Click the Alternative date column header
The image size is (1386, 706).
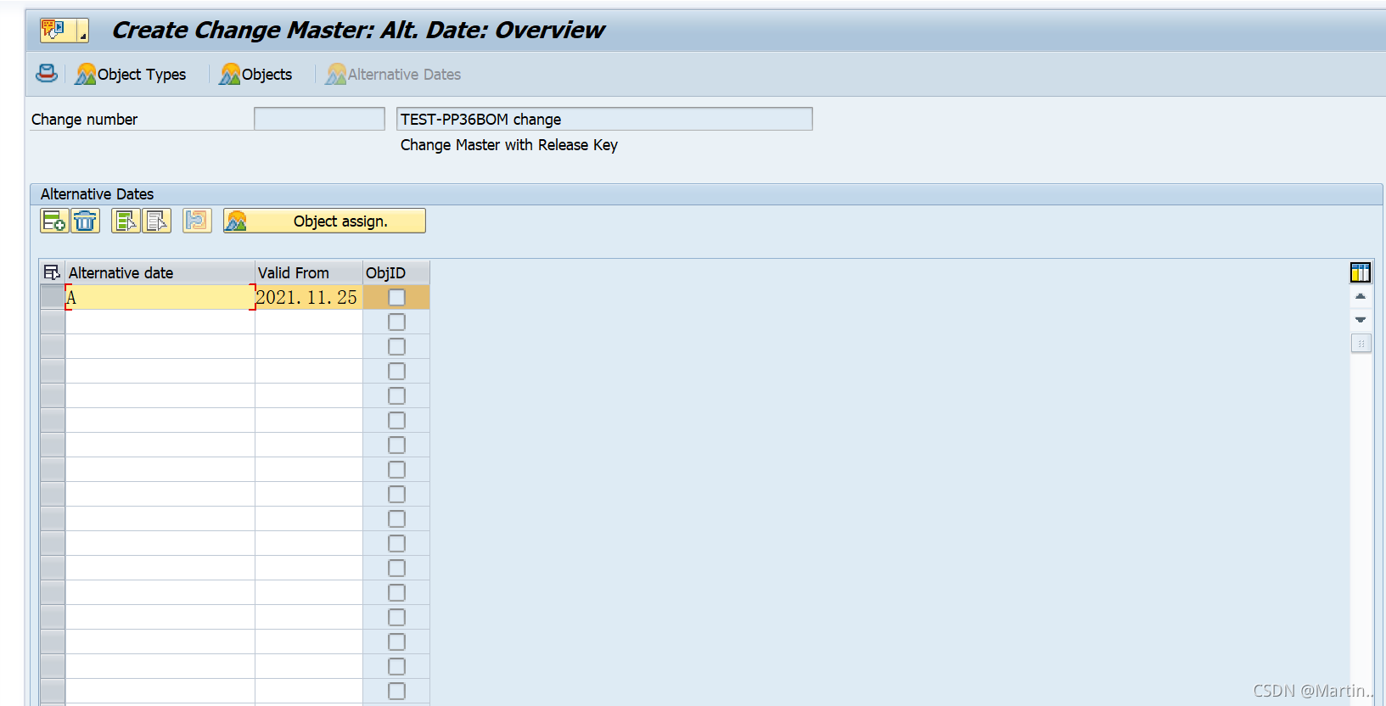pos(160,272)
